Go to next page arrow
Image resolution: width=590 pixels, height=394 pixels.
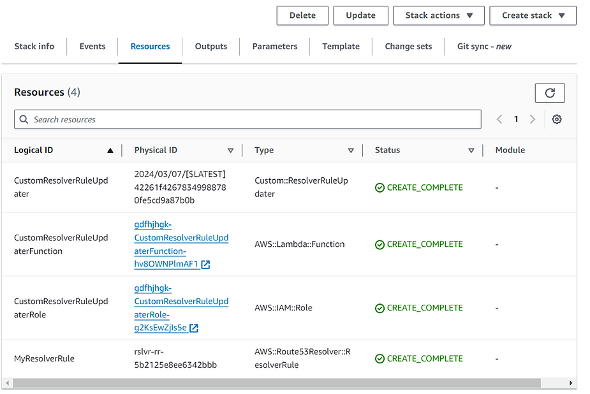click(533, 119)
